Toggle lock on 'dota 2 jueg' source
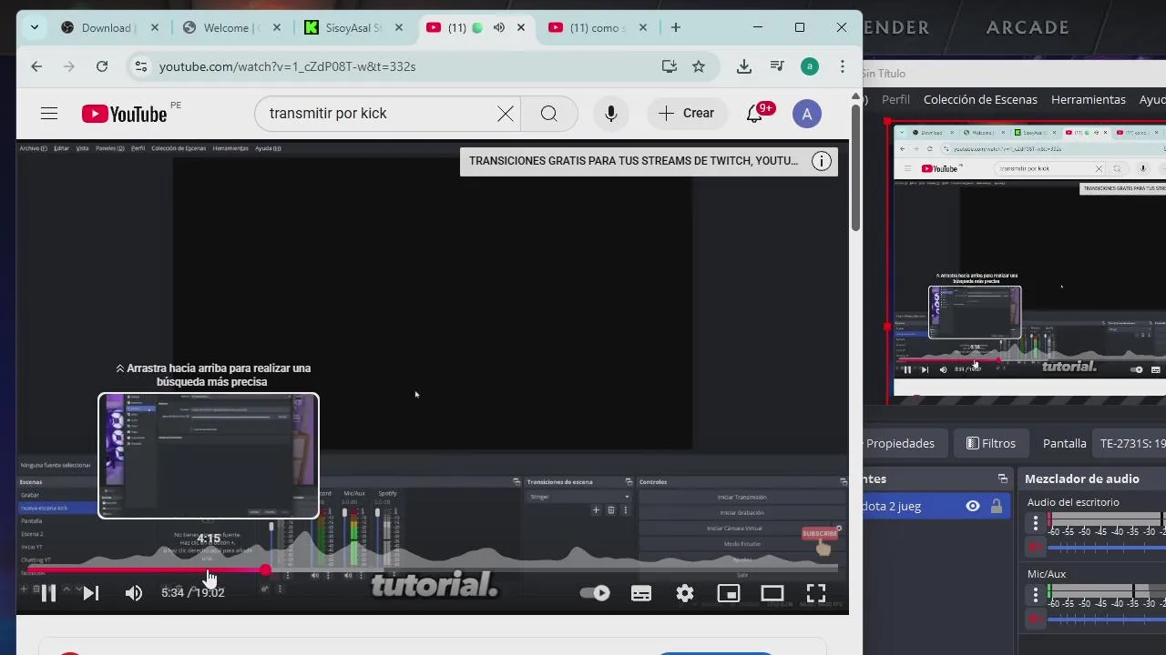 click(997, 507)
